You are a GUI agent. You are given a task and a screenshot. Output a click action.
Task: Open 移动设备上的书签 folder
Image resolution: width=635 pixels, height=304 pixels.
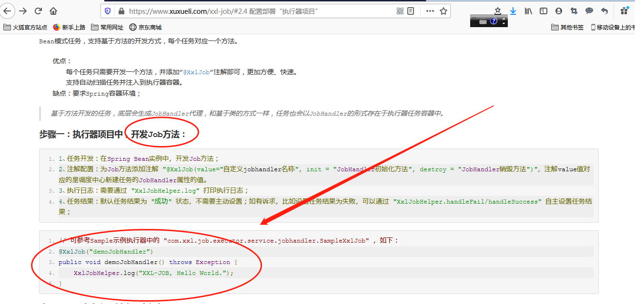[613, 28]
